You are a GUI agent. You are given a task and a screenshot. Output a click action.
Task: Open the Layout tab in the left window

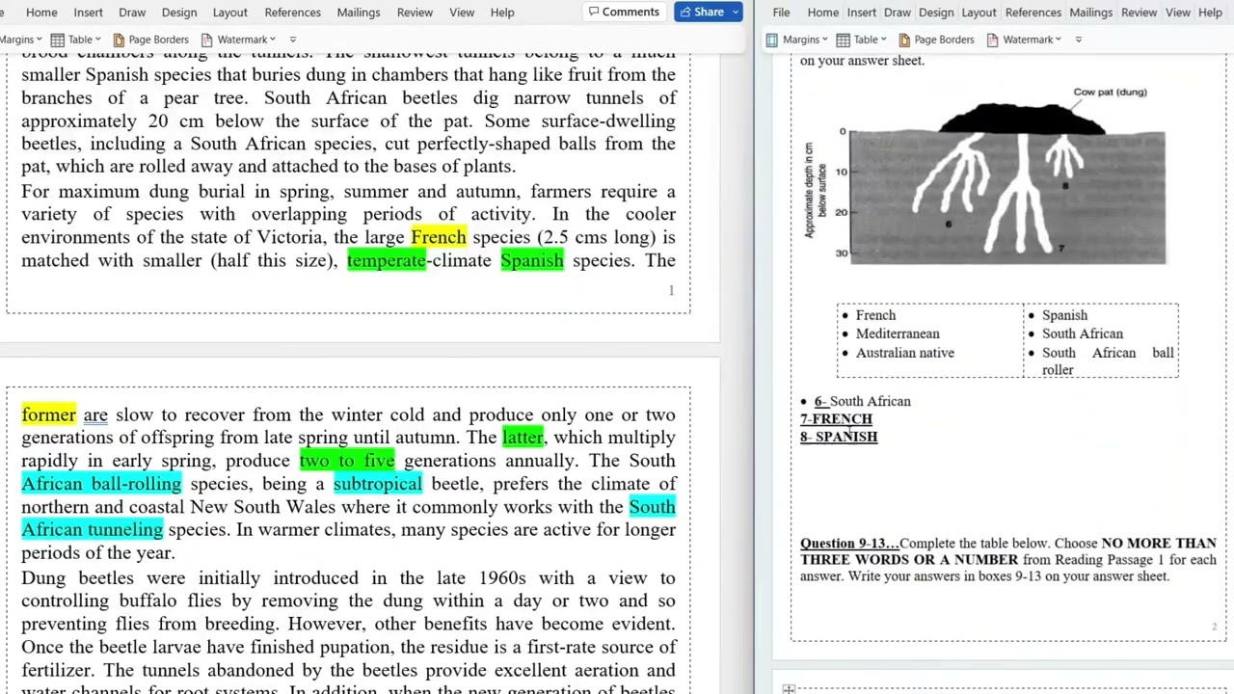tap(229, 12)
